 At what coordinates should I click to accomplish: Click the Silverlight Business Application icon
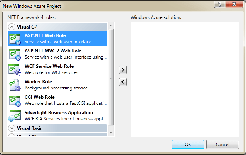(x=15, y=116)
